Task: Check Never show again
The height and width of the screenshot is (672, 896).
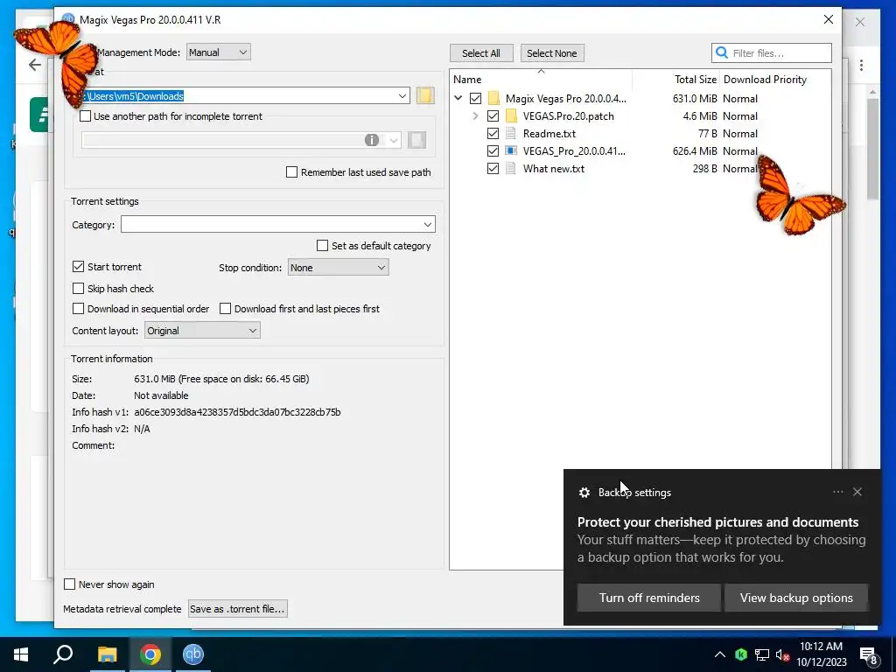Action: 69,584
